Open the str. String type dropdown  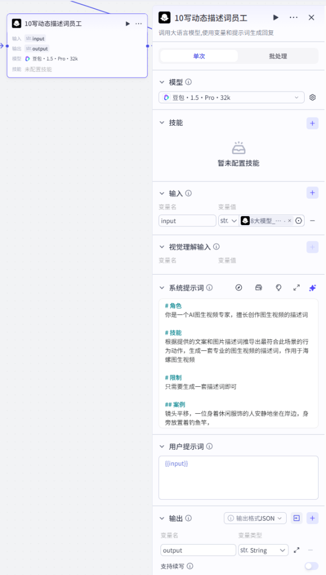click(x=263, y=550)
